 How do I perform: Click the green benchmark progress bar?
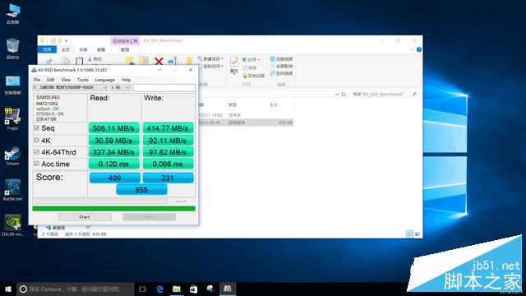(113, 208)
